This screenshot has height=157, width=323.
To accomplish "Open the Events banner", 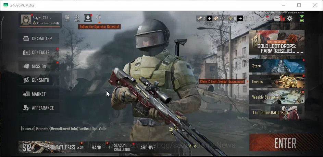I will point(277,82).
